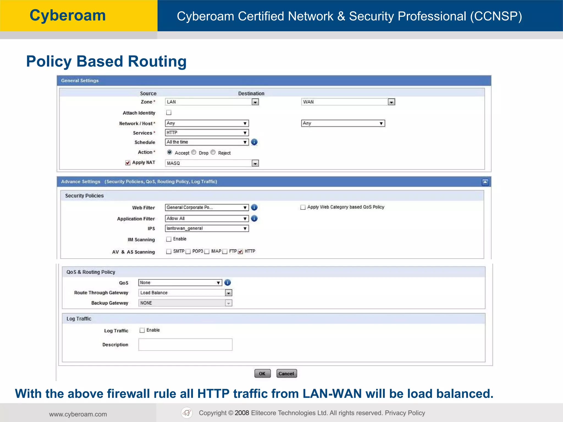Image resolution: width=563 pixels, height=422 pixels.
Task: Click the QoS info icon
Action: [228, 282]
